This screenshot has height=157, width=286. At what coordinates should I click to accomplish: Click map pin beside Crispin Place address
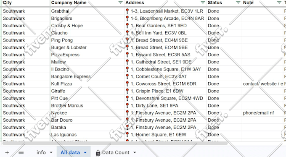(127, 91)
